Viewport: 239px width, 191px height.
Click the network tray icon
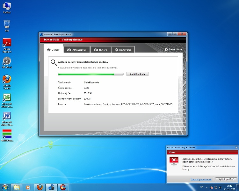216,187
